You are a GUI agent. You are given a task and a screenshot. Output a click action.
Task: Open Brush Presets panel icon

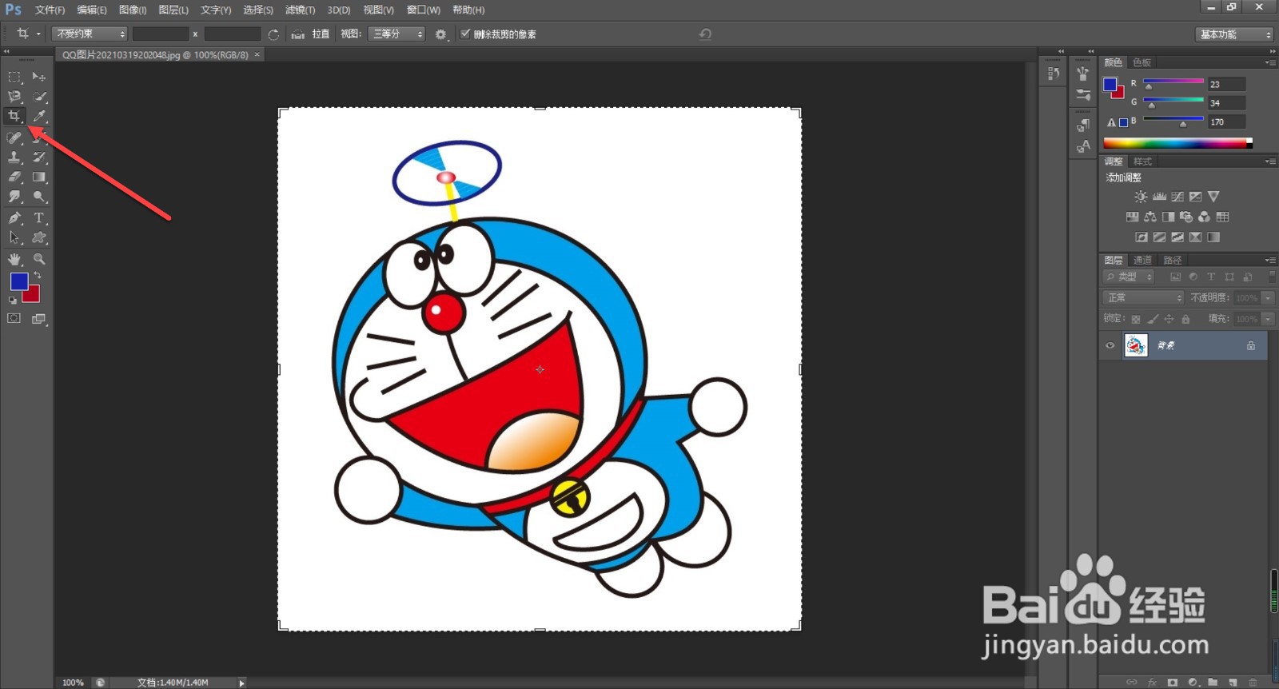[1083, 94]
